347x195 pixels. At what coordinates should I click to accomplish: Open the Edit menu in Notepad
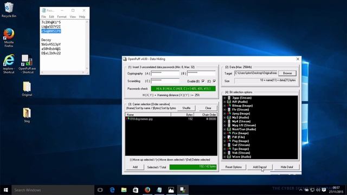(52, 17)
